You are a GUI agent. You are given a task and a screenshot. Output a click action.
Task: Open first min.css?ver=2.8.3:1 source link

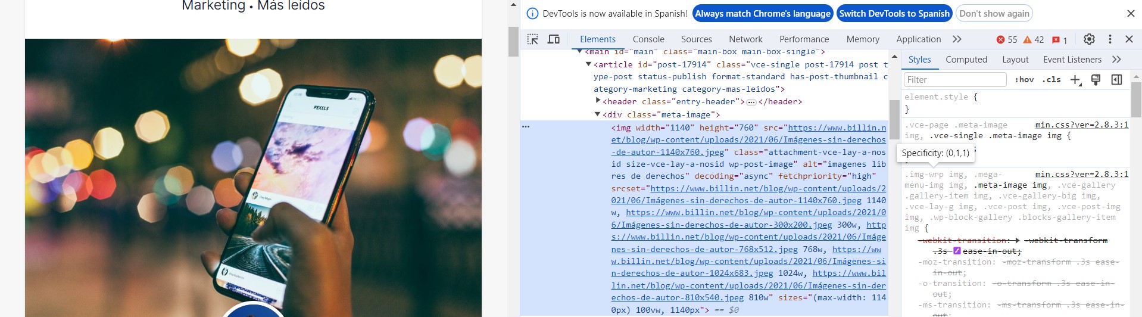coord(1082,125)
